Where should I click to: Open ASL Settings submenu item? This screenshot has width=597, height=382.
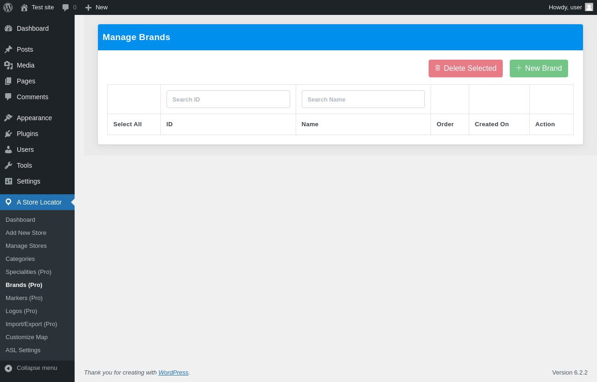37,350
